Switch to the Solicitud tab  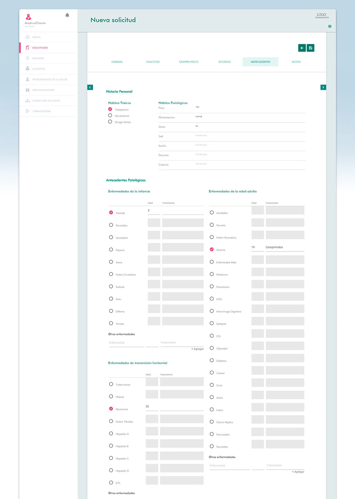click(x=153, y=62)
